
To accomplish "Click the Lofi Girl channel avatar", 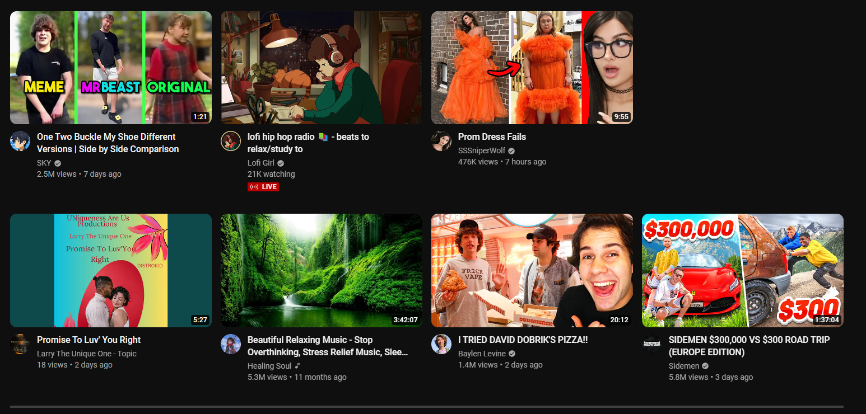I will click(x=231, y=141).
